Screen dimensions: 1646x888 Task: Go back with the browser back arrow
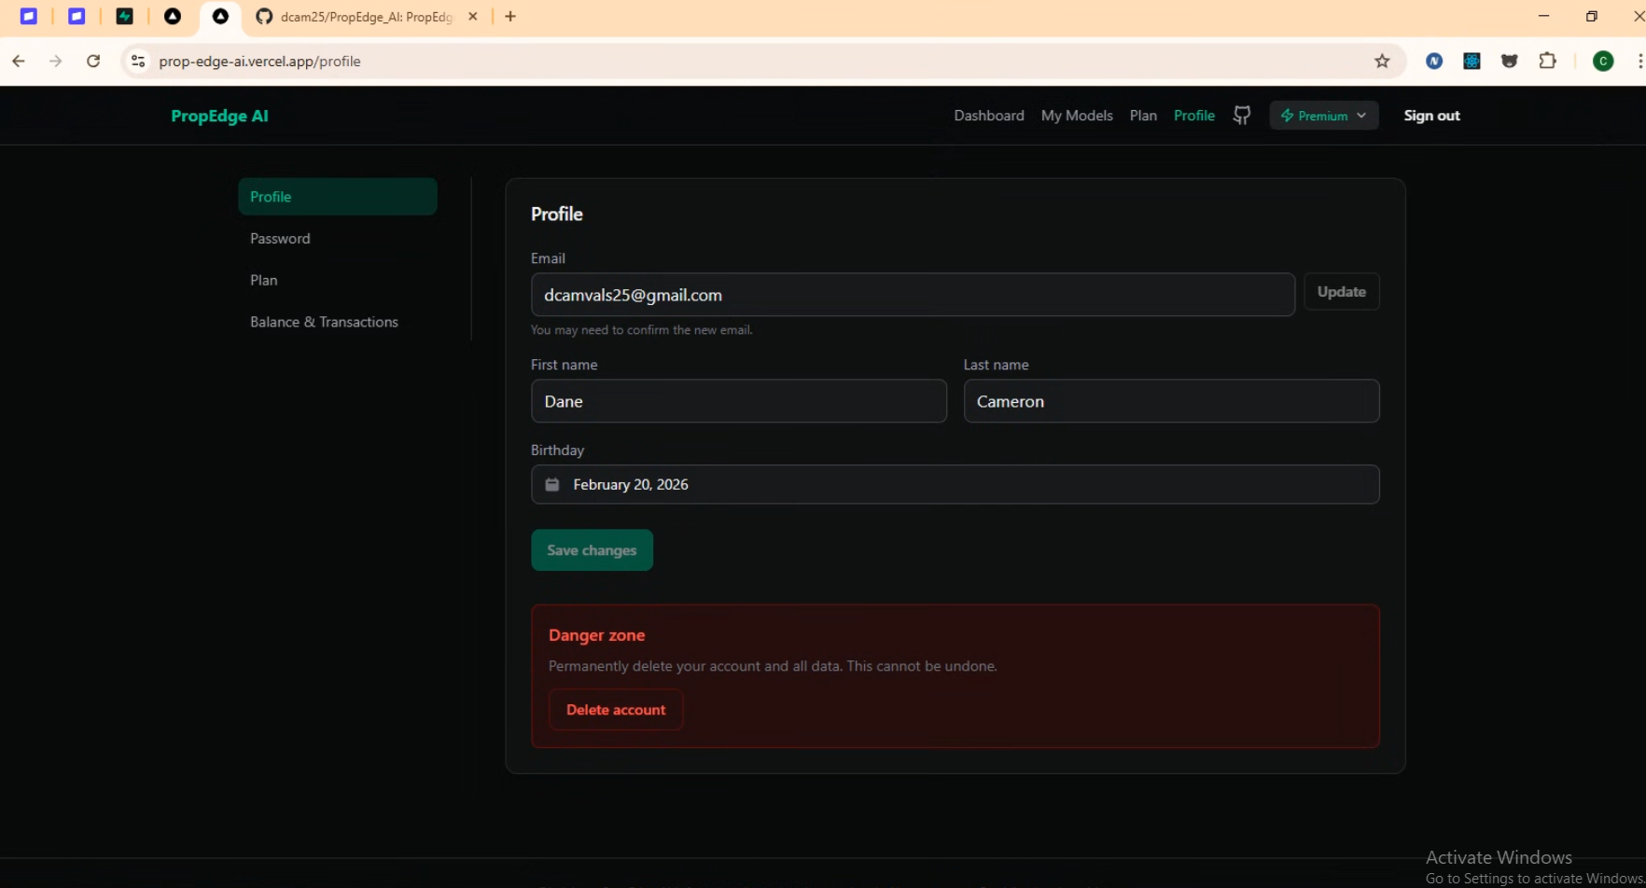coord(19,62)
